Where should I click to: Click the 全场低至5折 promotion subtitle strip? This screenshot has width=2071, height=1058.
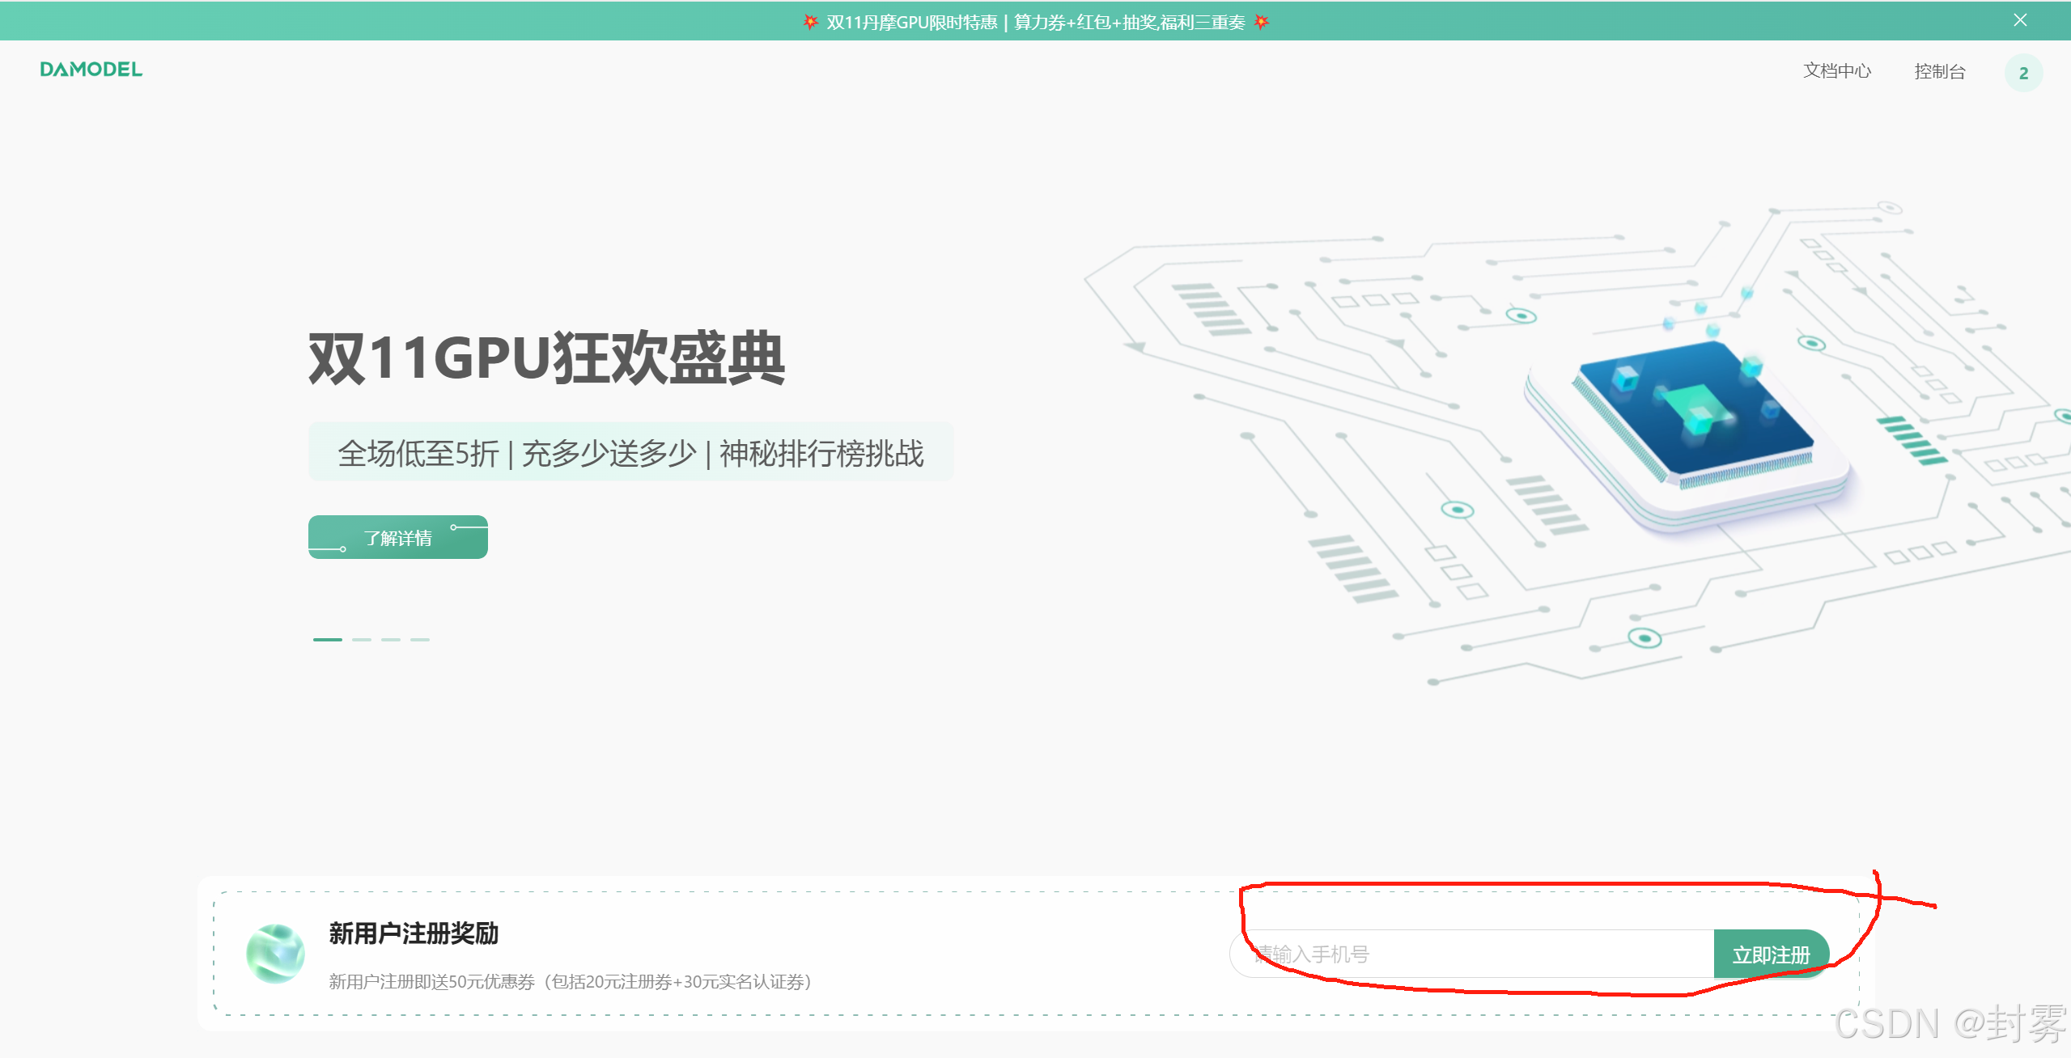click(x=630, y=453)
